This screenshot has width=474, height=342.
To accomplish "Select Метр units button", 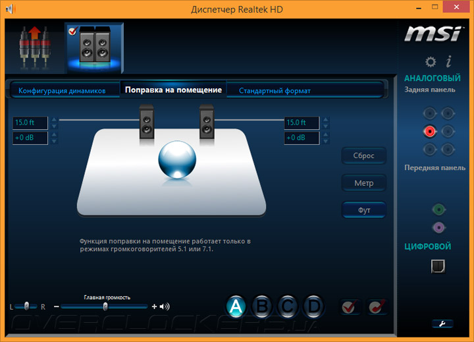I will tap(364, 183).
